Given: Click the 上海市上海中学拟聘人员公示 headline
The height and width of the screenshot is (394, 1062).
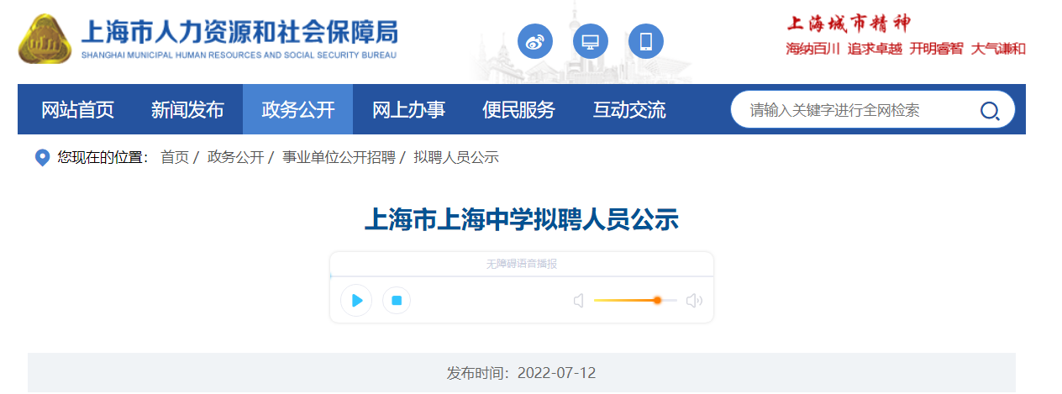Looking at the screenshot, I should 521,219.
